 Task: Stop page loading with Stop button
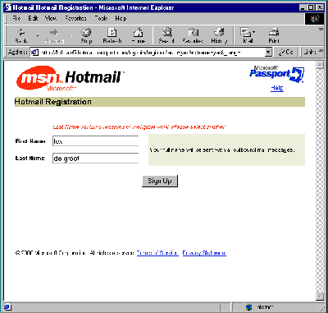pyautogui.click(x=86, y=35)
